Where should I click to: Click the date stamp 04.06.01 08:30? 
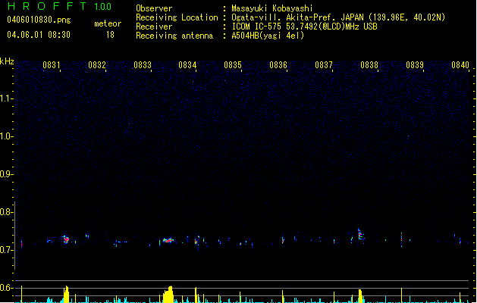pyautogui.click(x=39, y=35)
